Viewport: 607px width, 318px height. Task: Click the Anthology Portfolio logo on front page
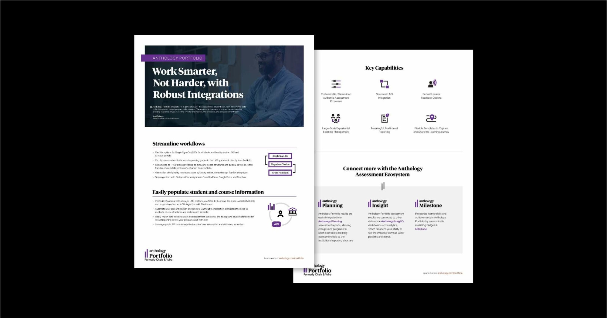pos(158,255)
